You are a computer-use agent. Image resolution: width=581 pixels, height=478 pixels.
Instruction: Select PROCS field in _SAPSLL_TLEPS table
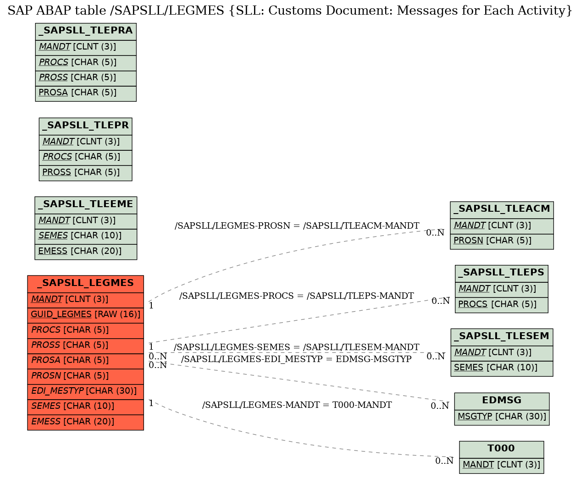pyautogui.click(x=502, y=305)
